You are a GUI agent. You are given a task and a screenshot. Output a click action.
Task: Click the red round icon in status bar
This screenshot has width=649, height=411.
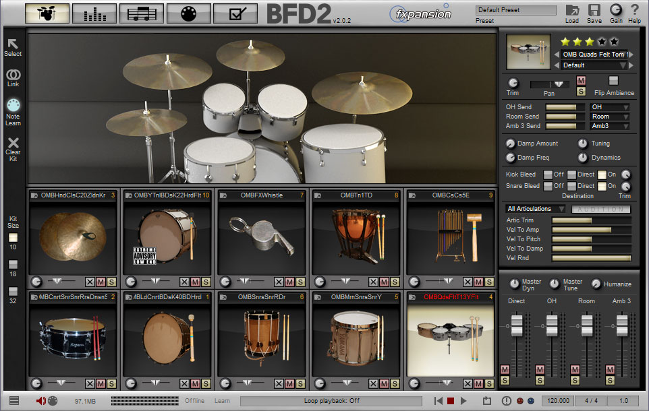[x=520, y=401]
